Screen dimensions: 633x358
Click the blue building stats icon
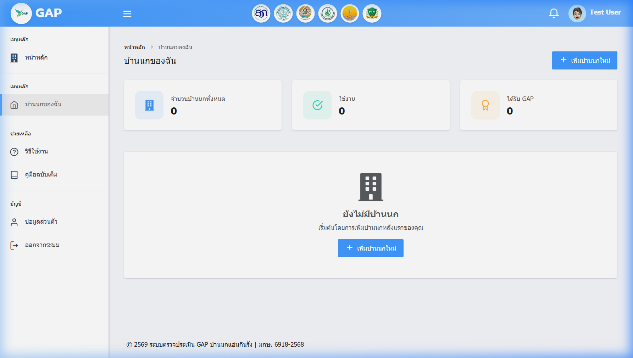point(149,105)
